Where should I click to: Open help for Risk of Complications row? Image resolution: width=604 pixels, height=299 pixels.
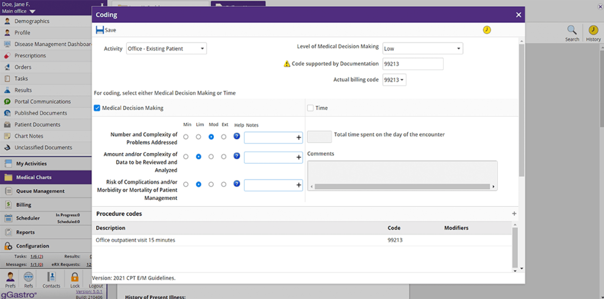[237, 184]
